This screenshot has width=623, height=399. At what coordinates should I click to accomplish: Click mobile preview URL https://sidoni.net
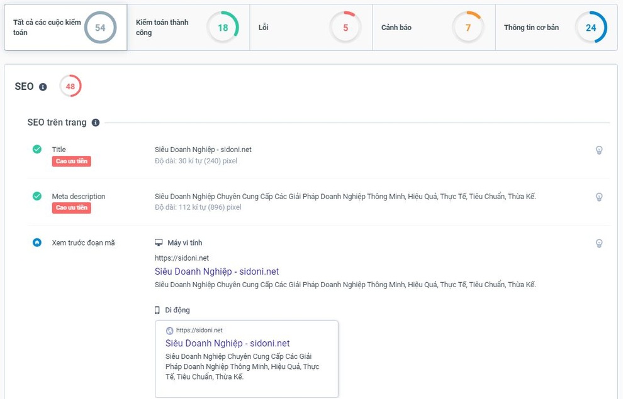click(199, 330)
